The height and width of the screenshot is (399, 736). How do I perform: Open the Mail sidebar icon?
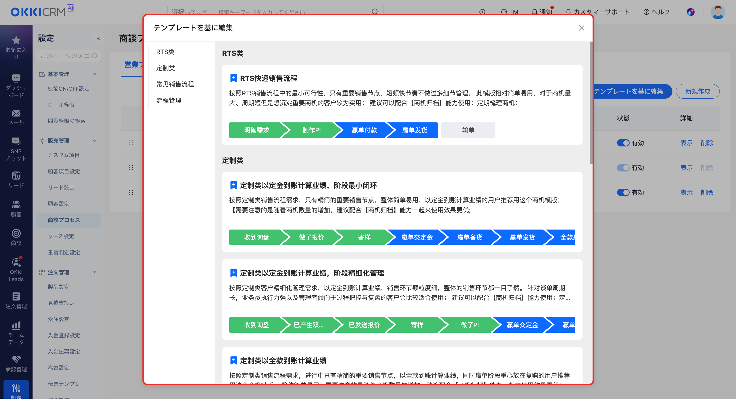point(16,113)
